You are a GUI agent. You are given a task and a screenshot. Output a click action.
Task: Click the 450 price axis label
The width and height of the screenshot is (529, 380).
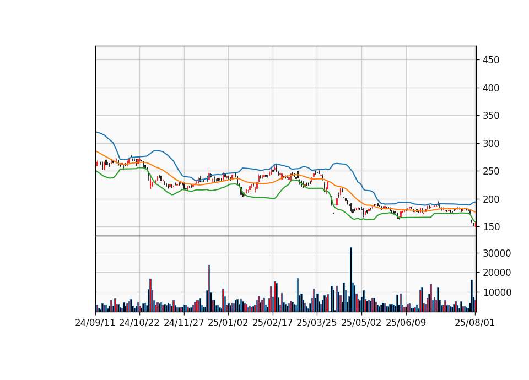point(491,60)
